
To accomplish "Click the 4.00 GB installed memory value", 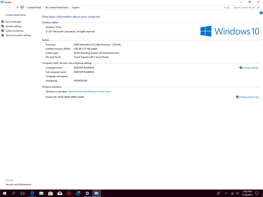I will [86, 49].
